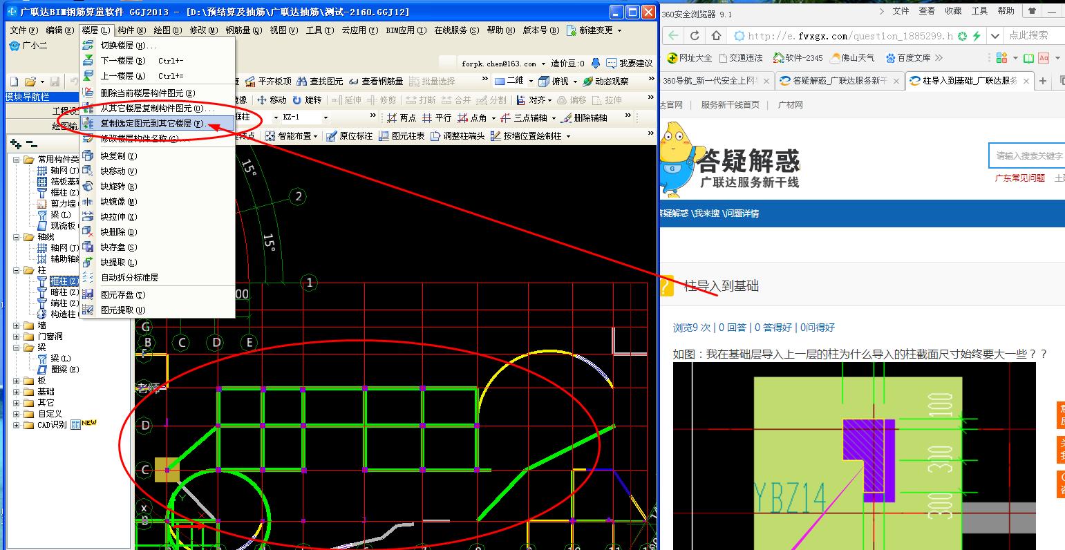
Task: Open 百度文库 bookmark in browser
Action: pos(908,58)
